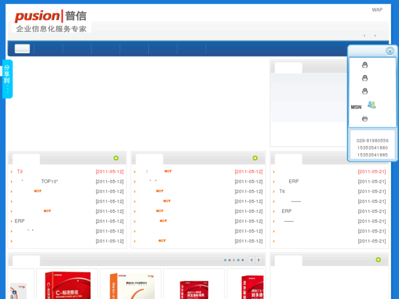Image resolution: width=399 pixels, height=299 pixels.
Task: Click the MSN label in service panel
Action: (x=356, y=107)
